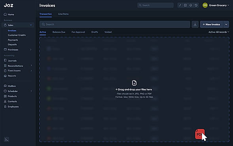Open the Mailbox
Screen dimensions: 233x146
tap(10, 86)
